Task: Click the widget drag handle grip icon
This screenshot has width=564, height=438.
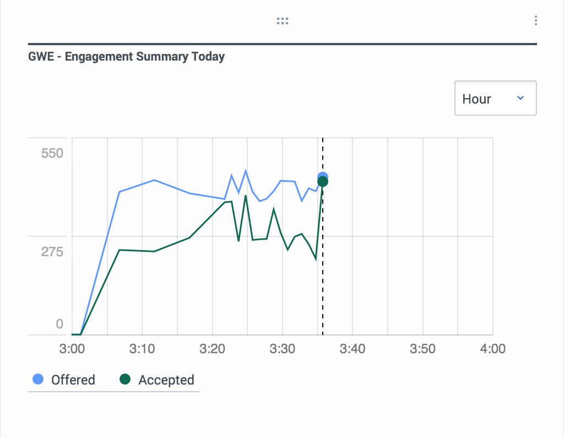Action: pos(283,21)
